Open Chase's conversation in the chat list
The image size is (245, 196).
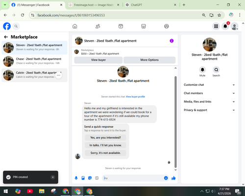tap(34, 61)
